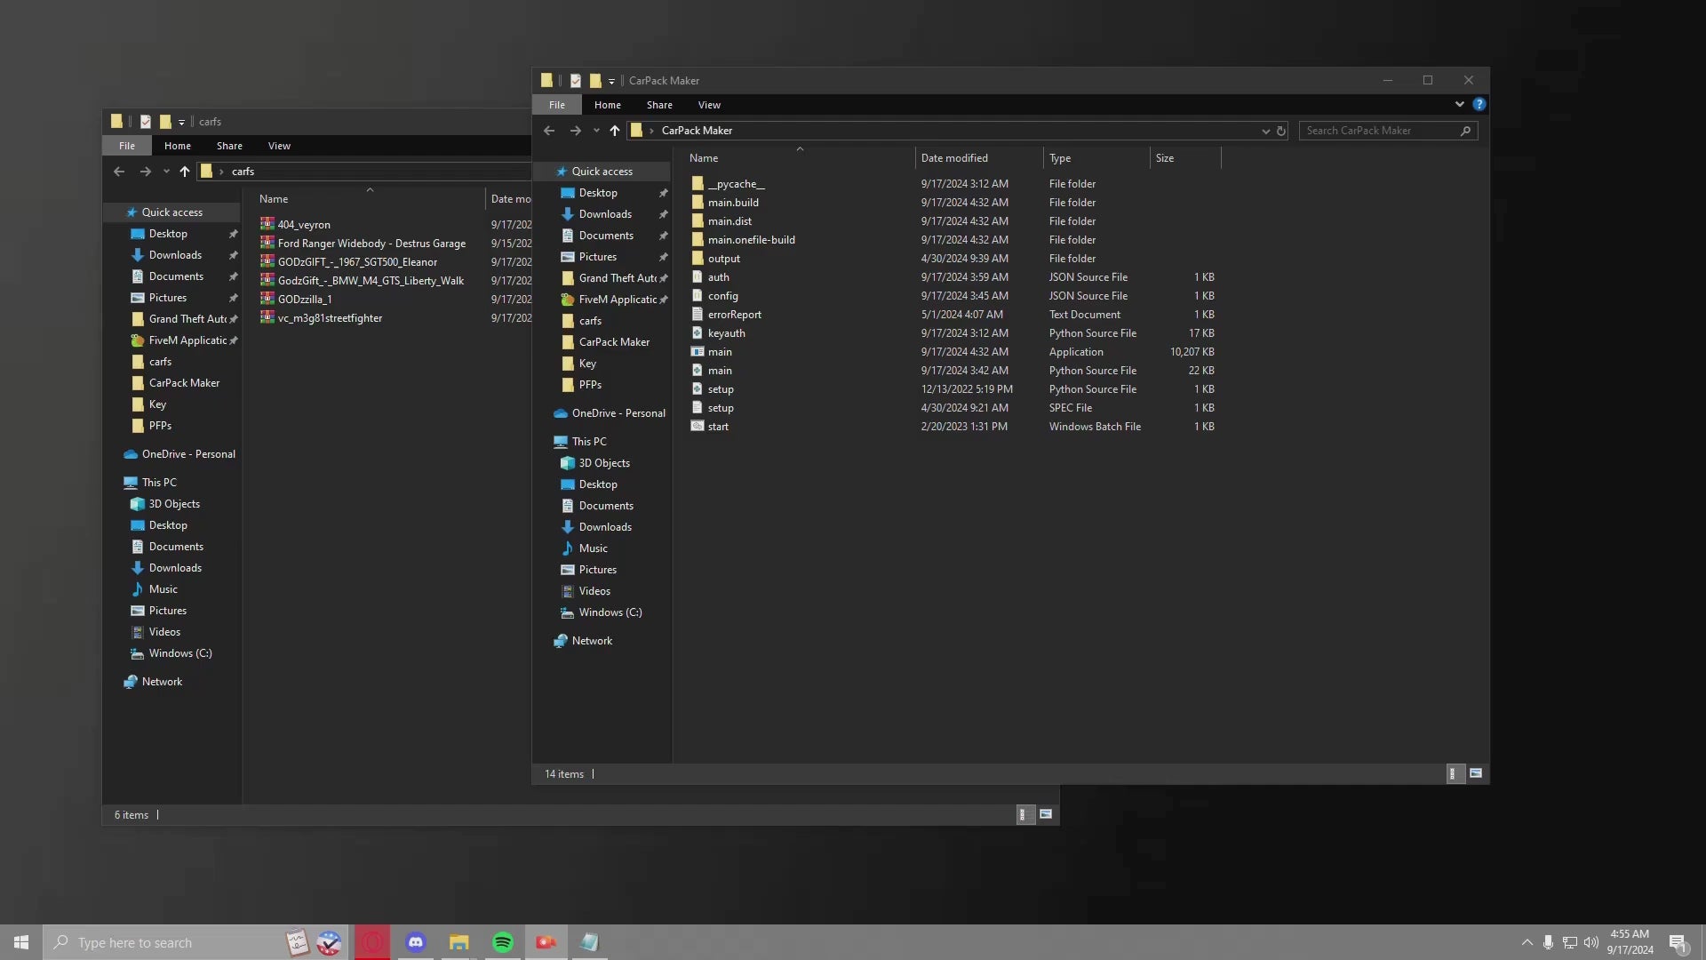Click the refresh icon in the address bar
The width and height of the screenshot is (1706, 960).
click(1281, 131)
